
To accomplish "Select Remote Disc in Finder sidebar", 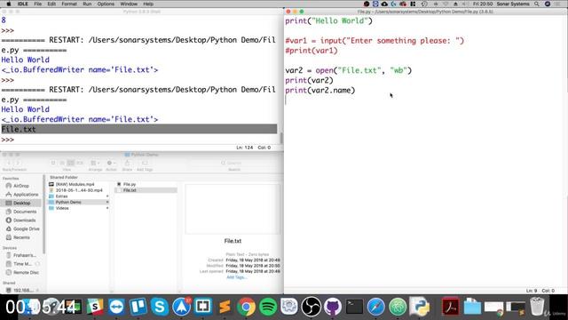I will [21, 273].
